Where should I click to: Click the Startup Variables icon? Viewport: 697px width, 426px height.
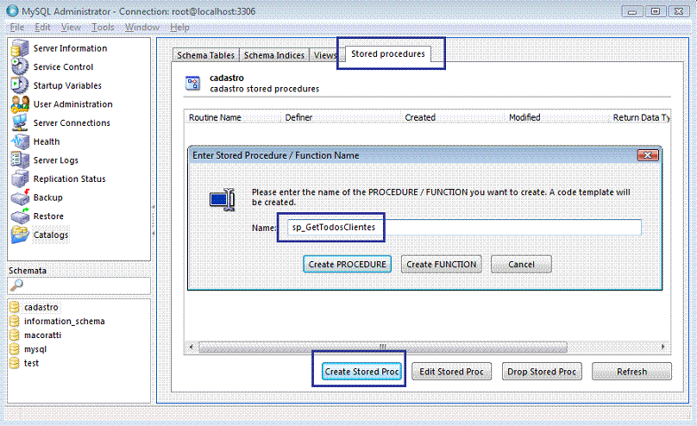click(x=20, y=85)
